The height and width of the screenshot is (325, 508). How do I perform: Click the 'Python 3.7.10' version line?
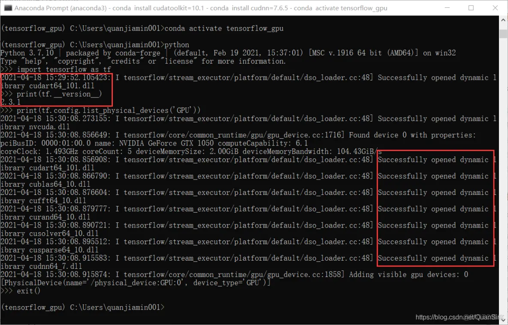(228, 53)
